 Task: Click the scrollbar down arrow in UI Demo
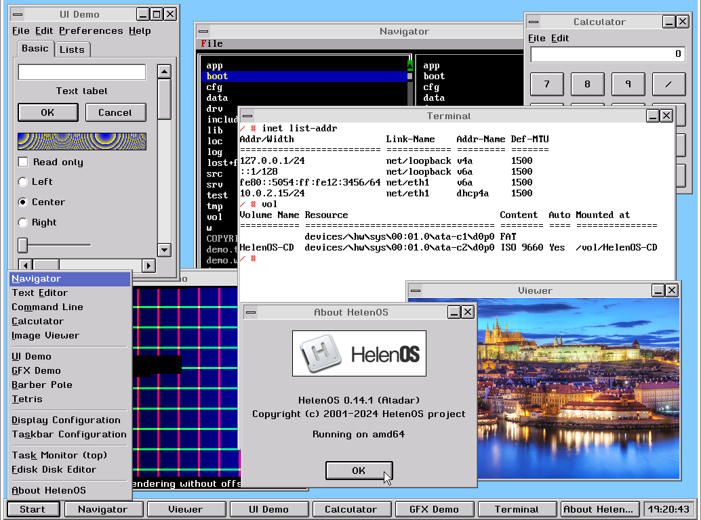164,251
